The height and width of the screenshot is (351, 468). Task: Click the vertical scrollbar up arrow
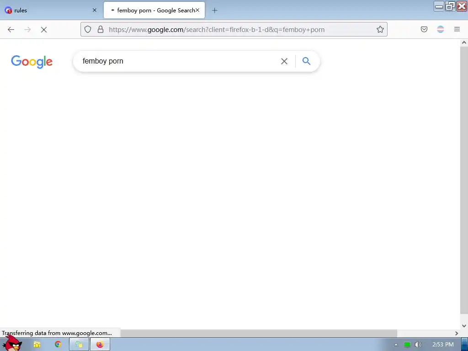click(464, 43)
